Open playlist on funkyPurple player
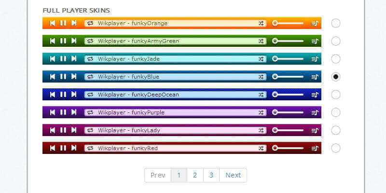This screenshot has width=386, height=193. [x=315, y=113]
